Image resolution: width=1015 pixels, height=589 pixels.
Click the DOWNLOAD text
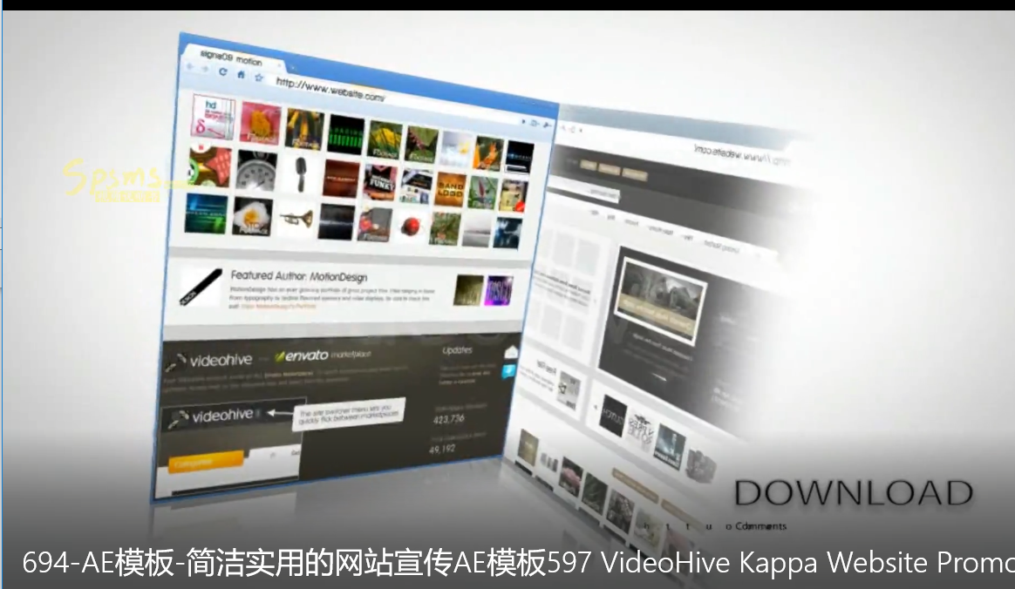(x=853, y=493)
